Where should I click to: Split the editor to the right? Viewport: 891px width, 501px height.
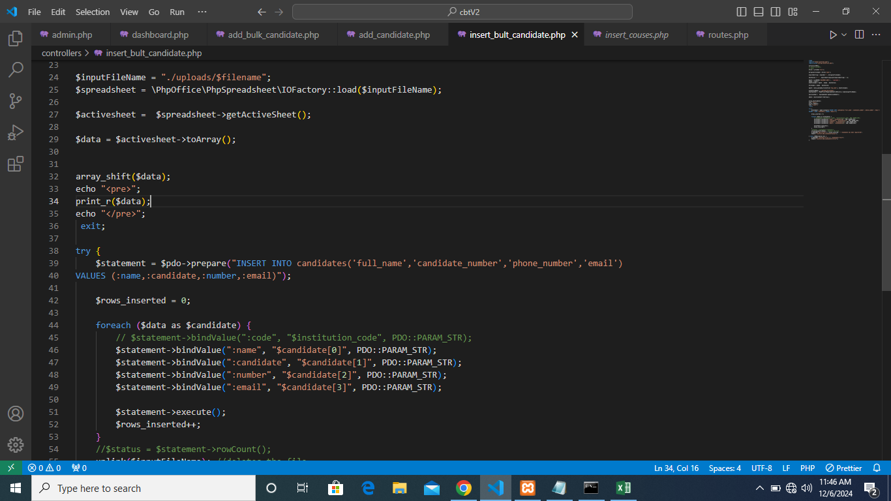(x=860, y=35)
